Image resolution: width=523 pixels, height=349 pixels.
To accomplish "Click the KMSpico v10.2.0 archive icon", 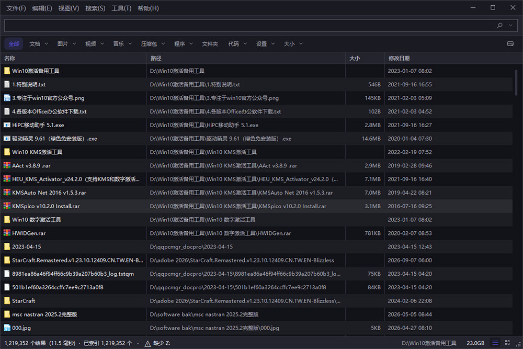I will (7, 206).
